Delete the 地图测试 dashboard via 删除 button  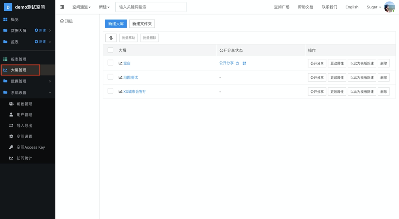[383, 78]
